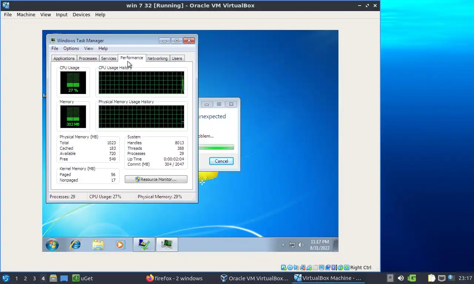
Task: Open the VirtualBox Help menu
Action: pos(100,14)
